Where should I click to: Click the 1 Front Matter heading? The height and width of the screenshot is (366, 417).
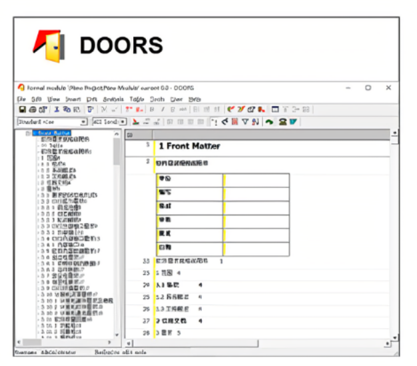189,146
